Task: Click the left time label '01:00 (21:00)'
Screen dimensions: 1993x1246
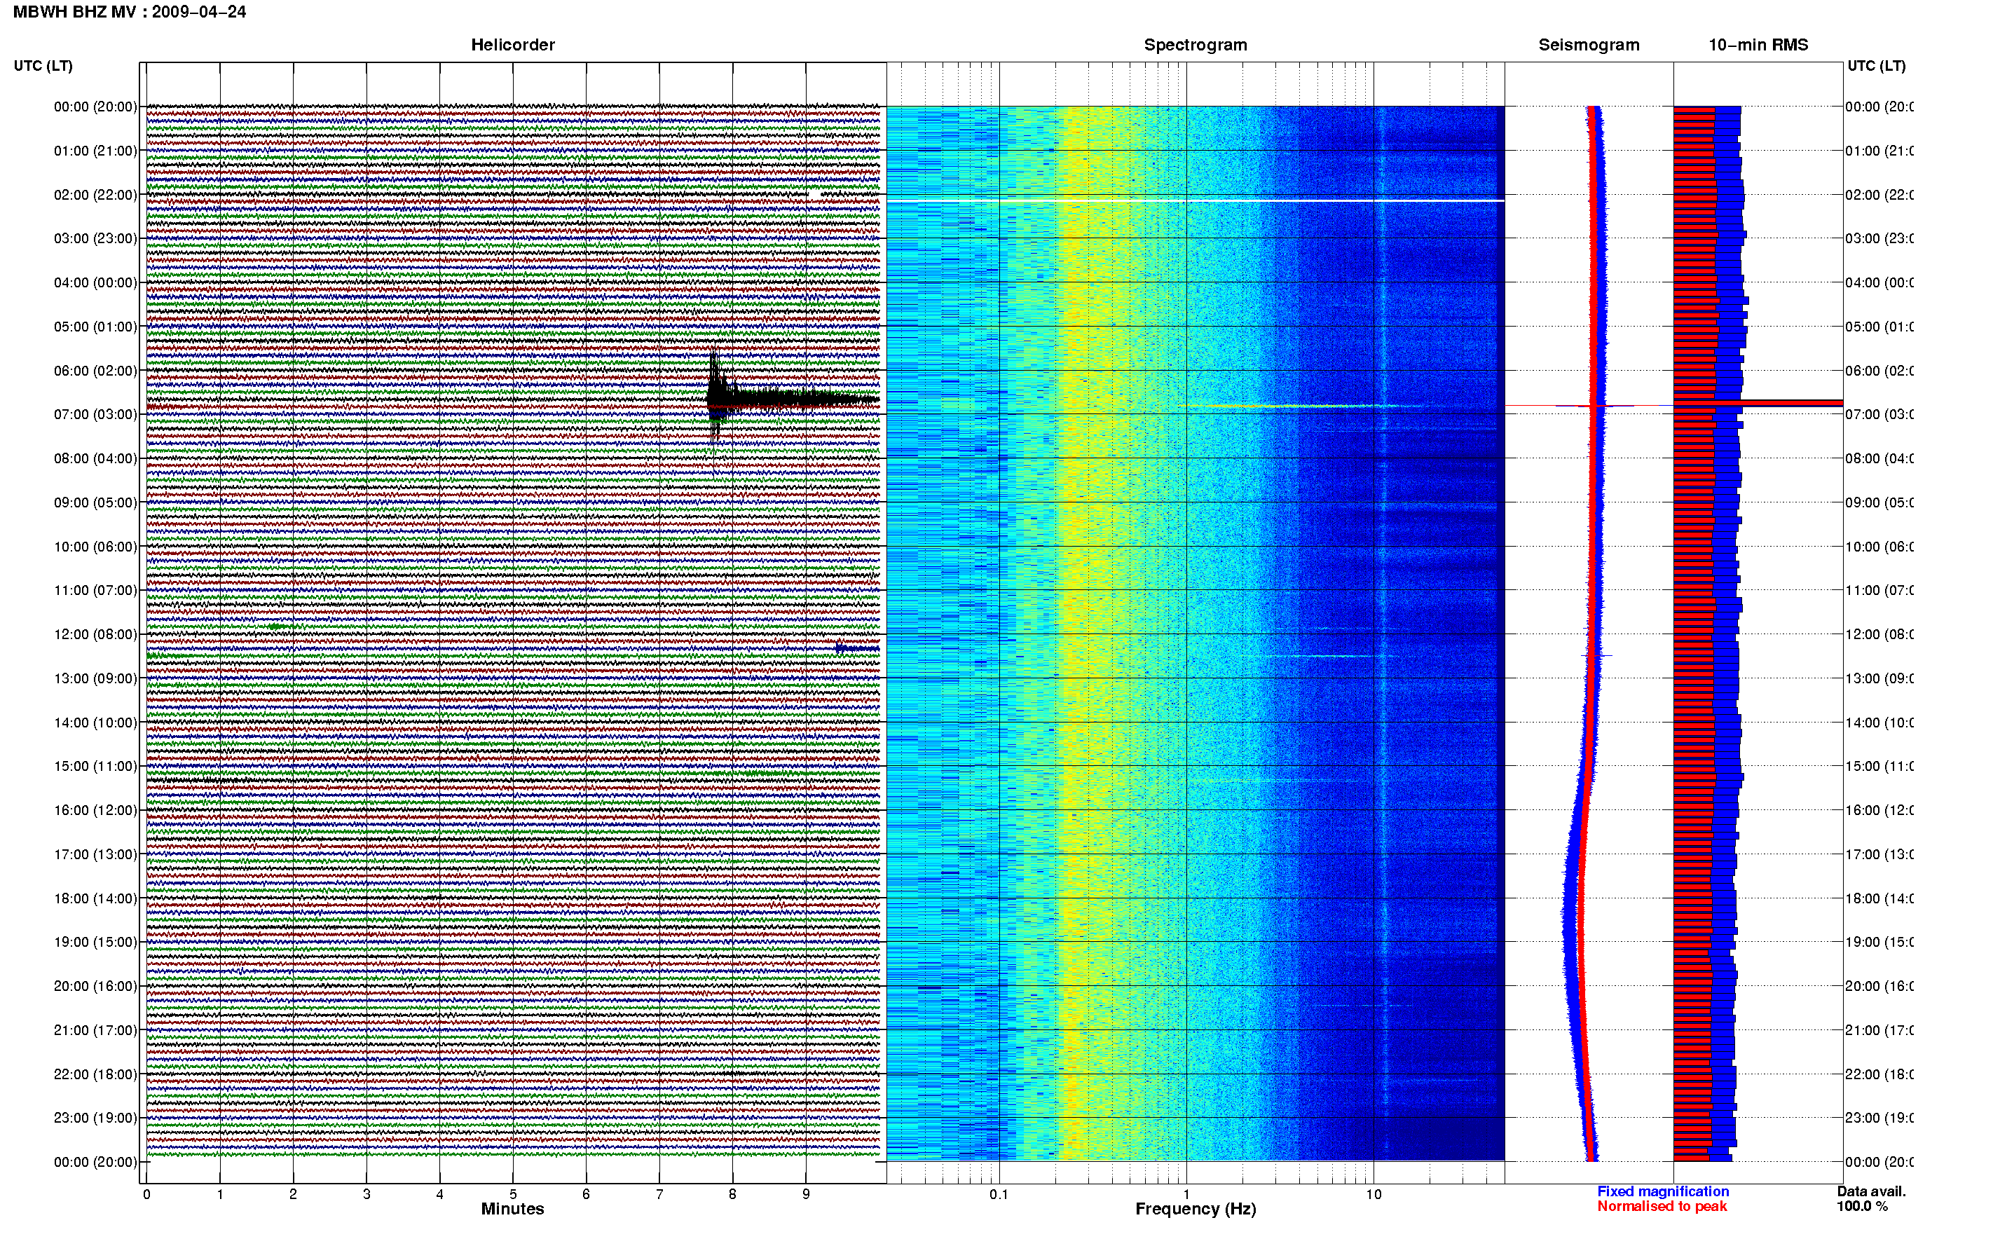Action: (95, 151)
